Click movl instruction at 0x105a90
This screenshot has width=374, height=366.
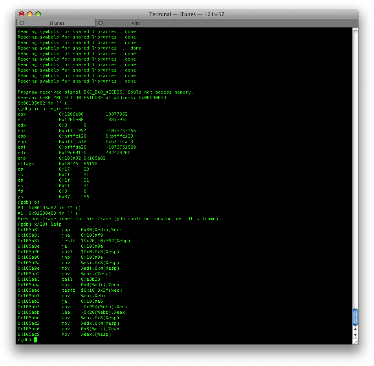[x=91, y=252]
